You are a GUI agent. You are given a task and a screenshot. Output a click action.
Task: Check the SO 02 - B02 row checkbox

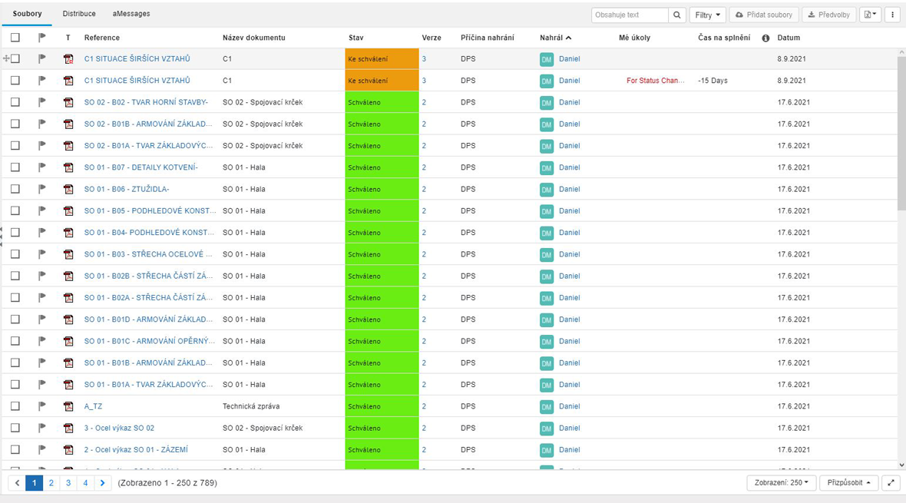pos(15,102)
